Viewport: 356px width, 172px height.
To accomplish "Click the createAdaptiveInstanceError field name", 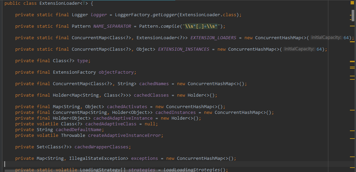I will pyautogui.click(x=124, y=136).
